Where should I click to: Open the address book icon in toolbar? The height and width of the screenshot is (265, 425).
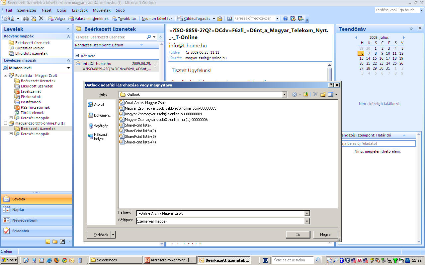(x=229, y=19)
